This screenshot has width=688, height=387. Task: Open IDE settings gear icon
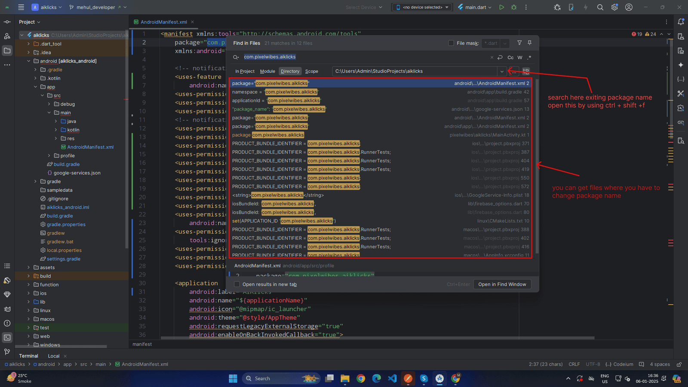[x=614, y=7]
